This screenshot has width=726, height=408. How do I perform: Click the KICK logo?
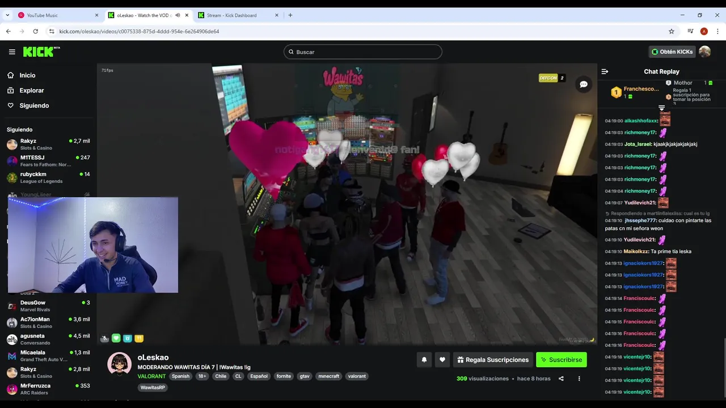pyautogui.click(x=41, y=52)
